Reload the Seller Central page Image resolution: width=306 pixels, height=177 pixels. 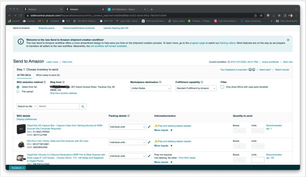point(21,15)
